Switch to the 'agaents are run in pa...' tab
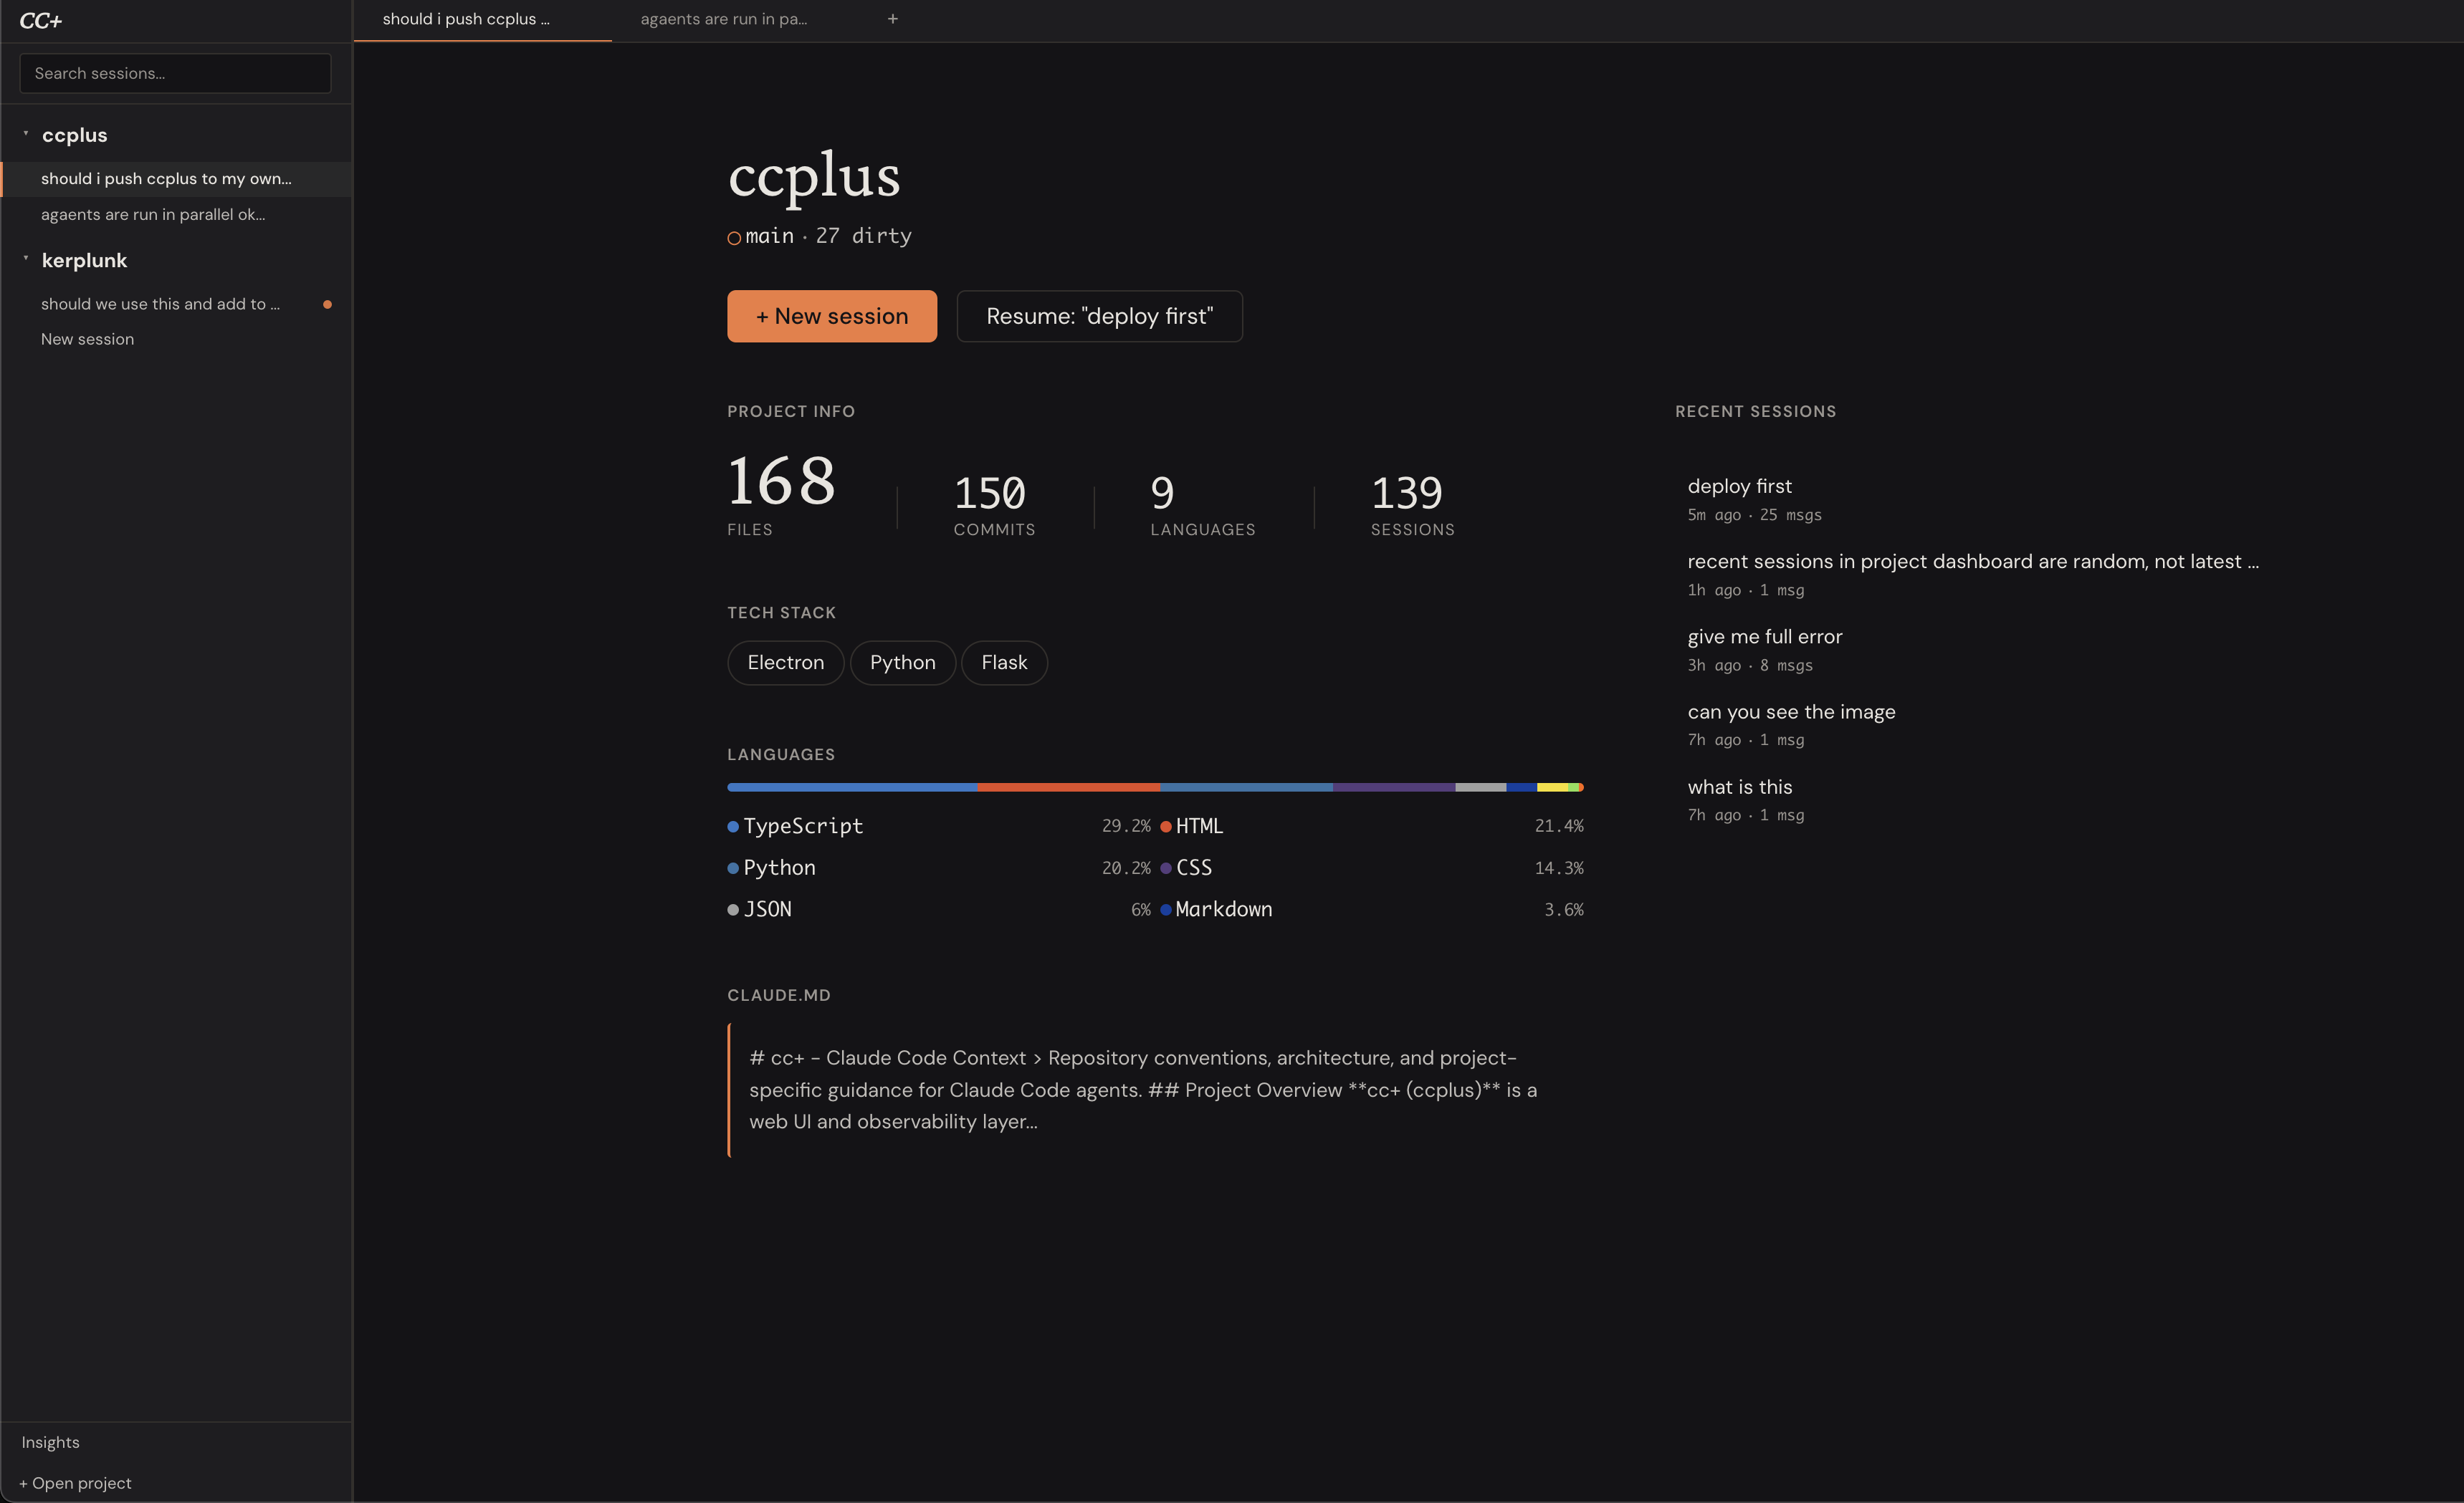 723,18
